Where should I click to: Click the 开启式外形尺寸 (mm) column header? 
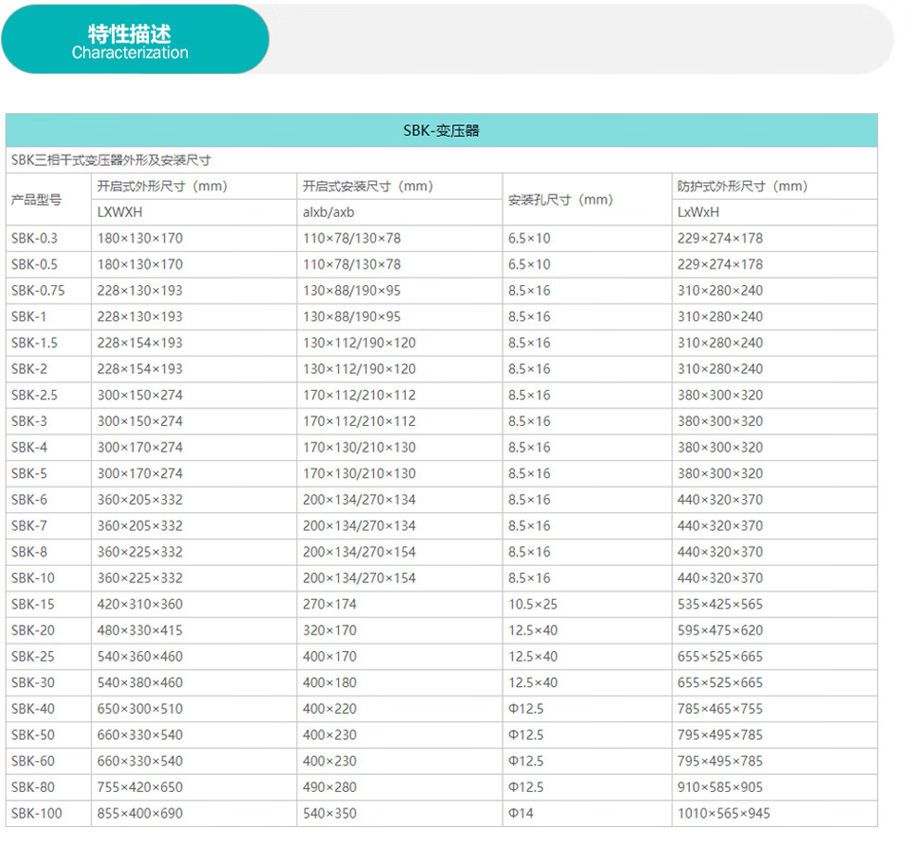162,186
